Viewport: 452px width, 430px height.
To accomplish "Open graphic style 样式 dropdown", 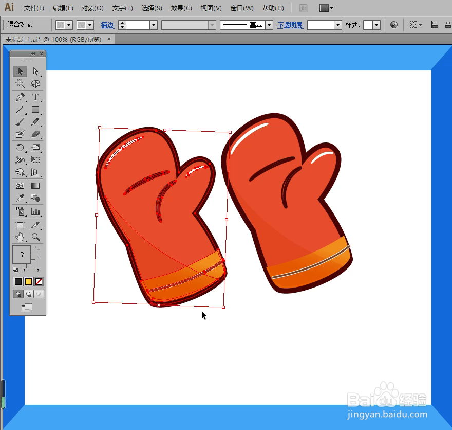I will click(x=376, y=25).
